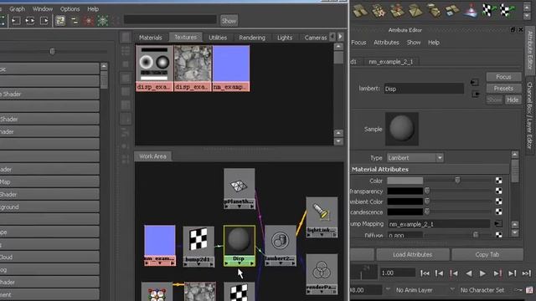Click the Work Area tab
Screen dimensions: 536x301
click(x=152, y=156)
